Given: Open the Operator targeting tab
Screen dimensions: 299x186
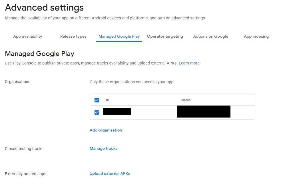Looking at the screenshot, I should click(x=165, y=37).
